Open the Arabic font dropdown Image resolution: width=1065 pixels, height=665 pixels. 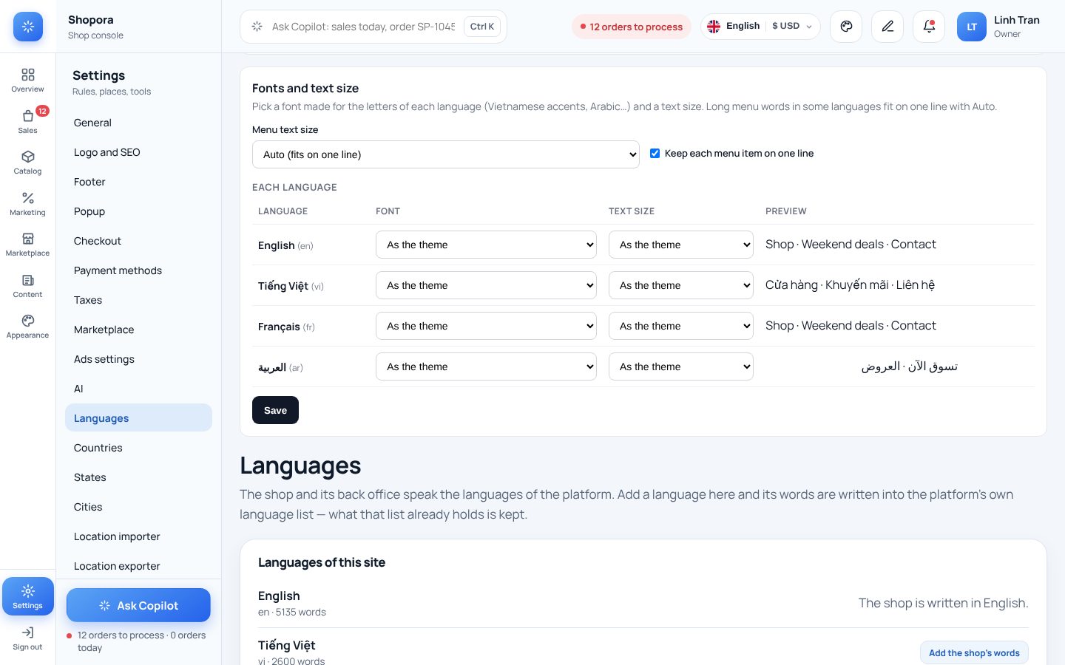click(x=486, y=366)
